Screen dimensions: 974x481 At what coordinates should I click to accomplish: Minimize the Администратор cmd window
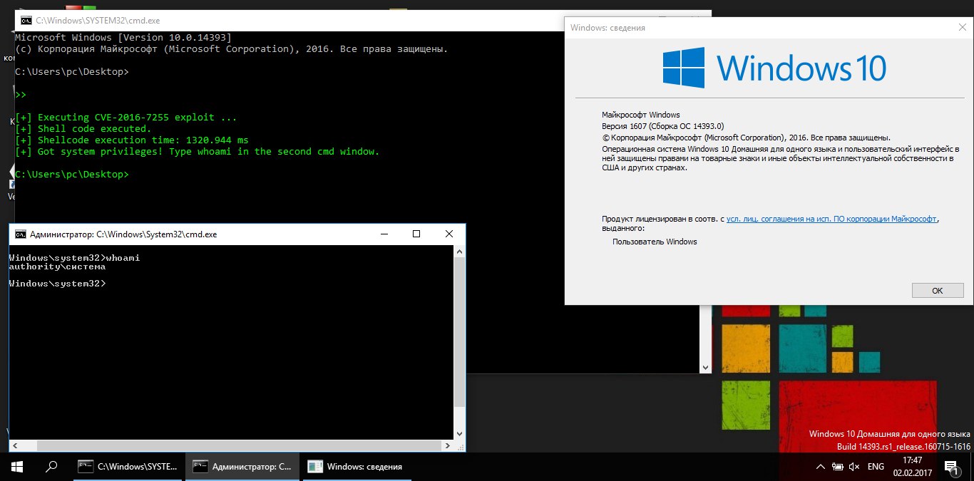tap(384, 234)
